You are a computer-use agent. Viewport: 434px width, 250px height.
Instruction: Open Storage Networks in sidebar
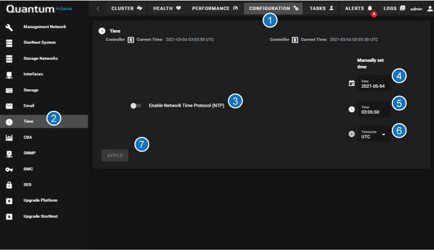pos(41,59)
